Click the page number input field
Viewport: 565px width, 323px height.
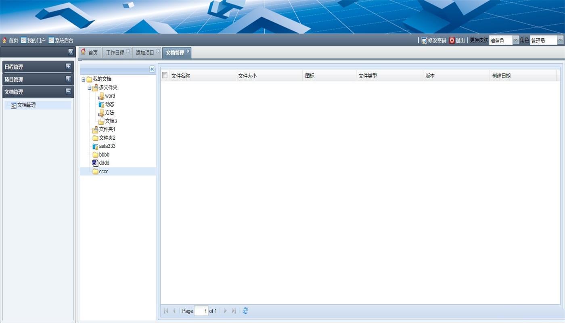[201, 311]
